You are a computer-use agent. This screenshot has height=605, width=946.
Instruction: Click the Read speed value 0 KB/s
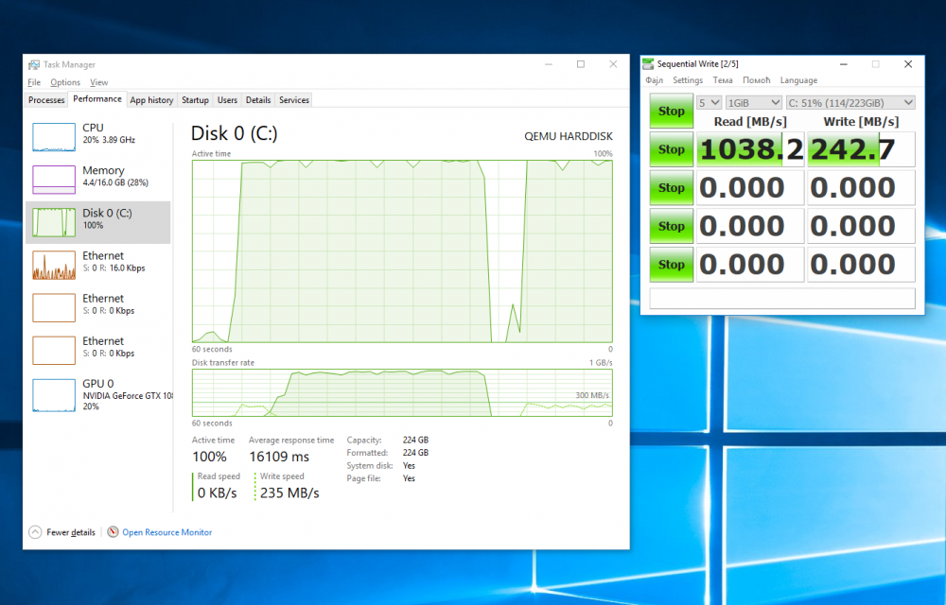[x=218, y=493]
